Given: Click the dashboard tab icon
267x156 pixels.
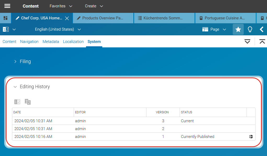Looking at the screenshot, I should click(5, 18).
